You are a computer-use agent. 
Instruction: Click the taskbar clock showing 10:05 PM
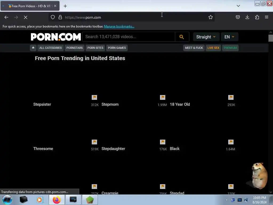pyautogui.click(x=259, y=200)
